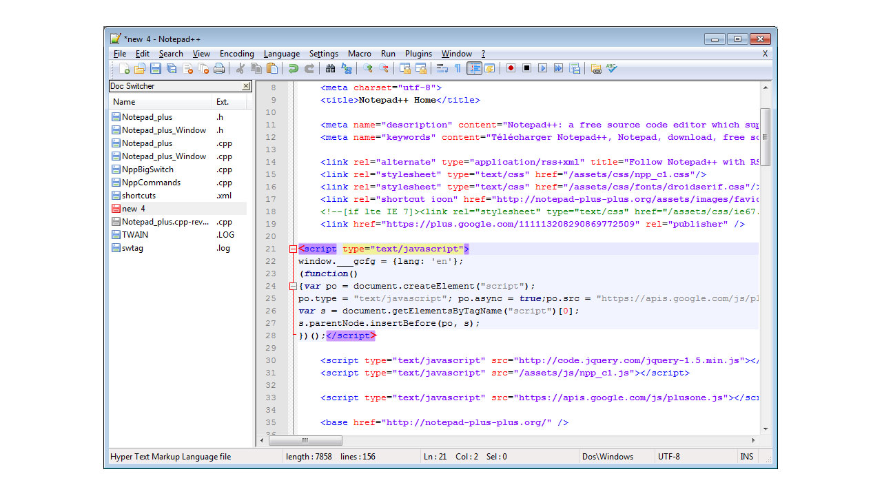Toggle synchronized horizontal scrolling icon

pos(421,68)
